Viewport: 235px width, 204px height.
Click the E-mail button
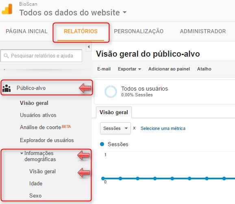[104, 69]
